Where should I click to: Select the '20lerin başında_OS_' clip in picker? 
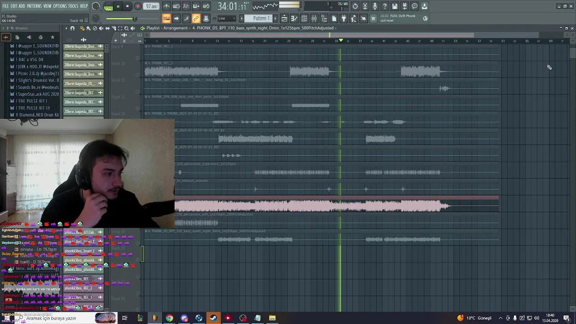[84, 84]
